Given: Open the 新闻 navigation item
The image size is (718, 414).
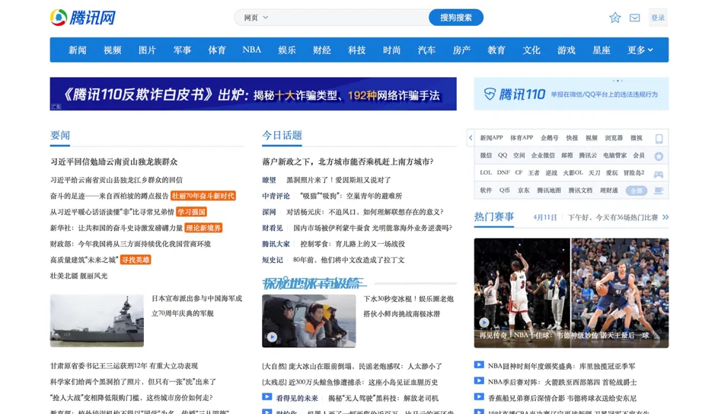Looking at the screenshot, I should pos(78,50).
